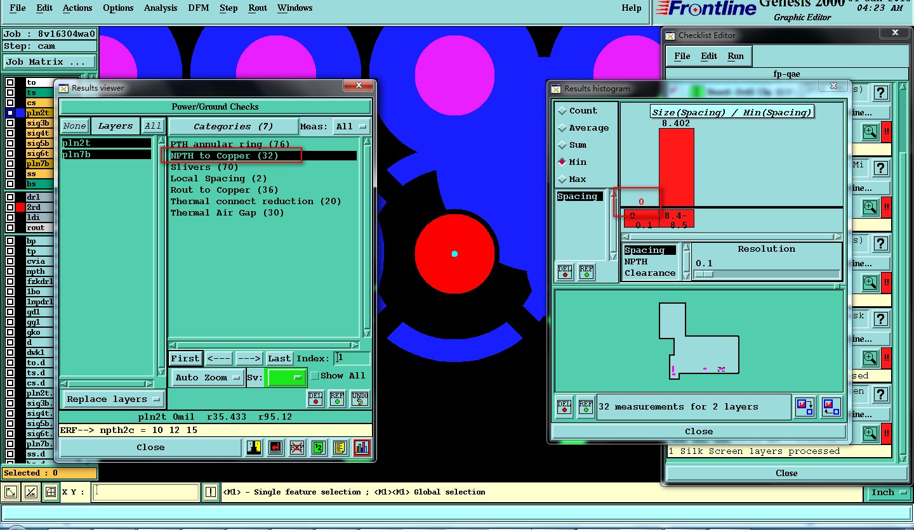Image resolution: width=914 pixels, height=530 pixels.
Task: Click the crossed-out REF icon in Results viewer
Action: click(296, 448)
